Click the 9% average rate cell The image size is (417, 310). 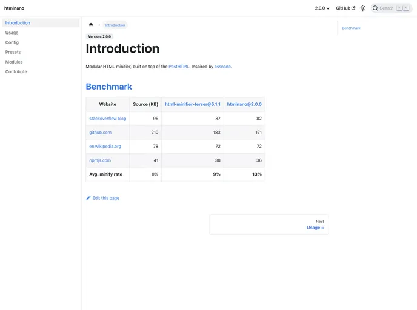(x=193, y=174)
